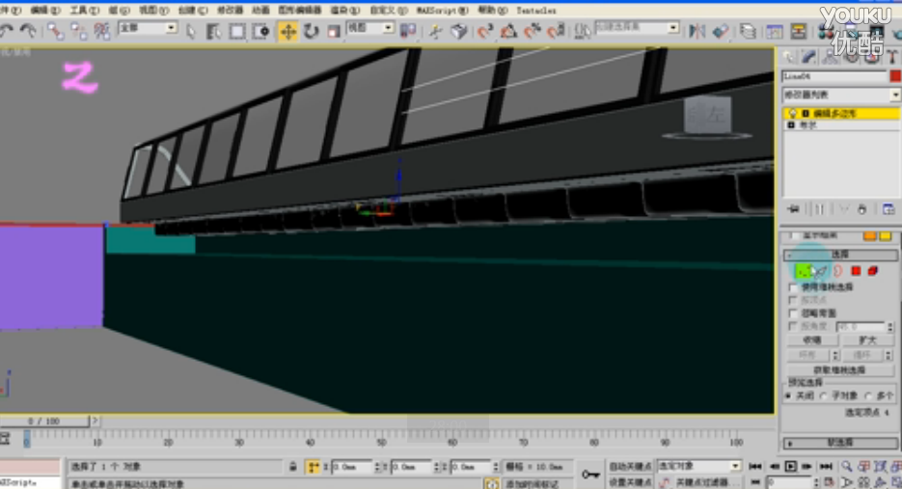Toggle the Percent Snap icon

click(533, 31)
